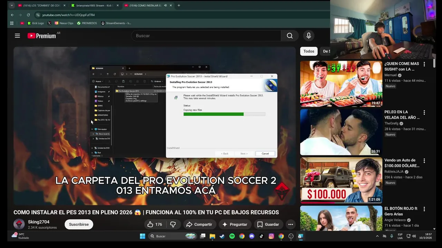Open the YouTube guide hamburger menu

(x=17, y=36)
